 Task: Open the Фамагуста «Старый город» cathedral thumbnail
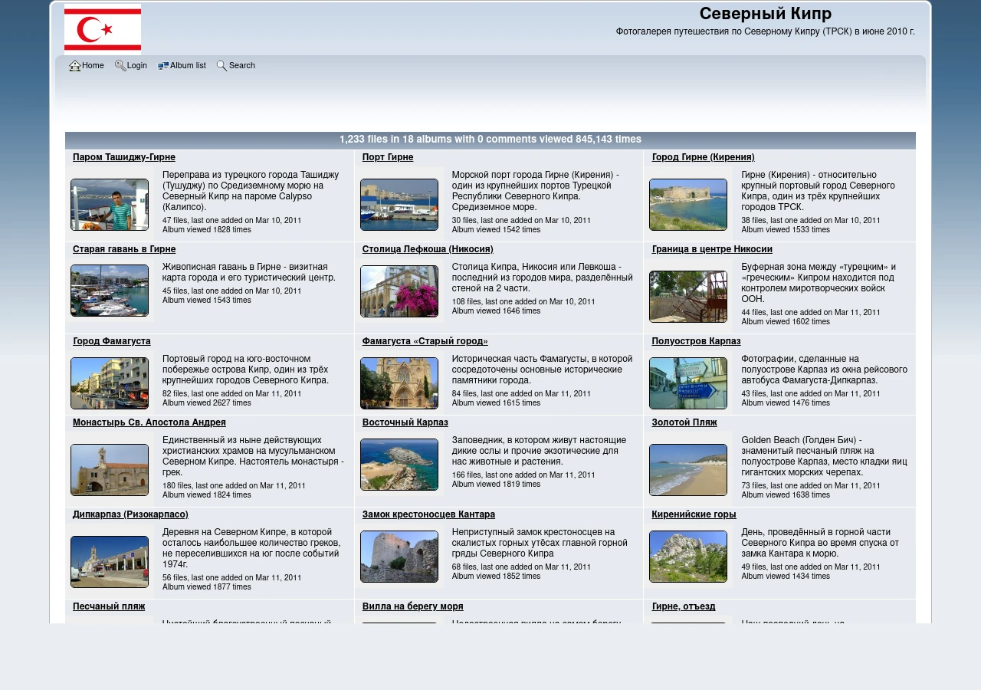[399, 383]
